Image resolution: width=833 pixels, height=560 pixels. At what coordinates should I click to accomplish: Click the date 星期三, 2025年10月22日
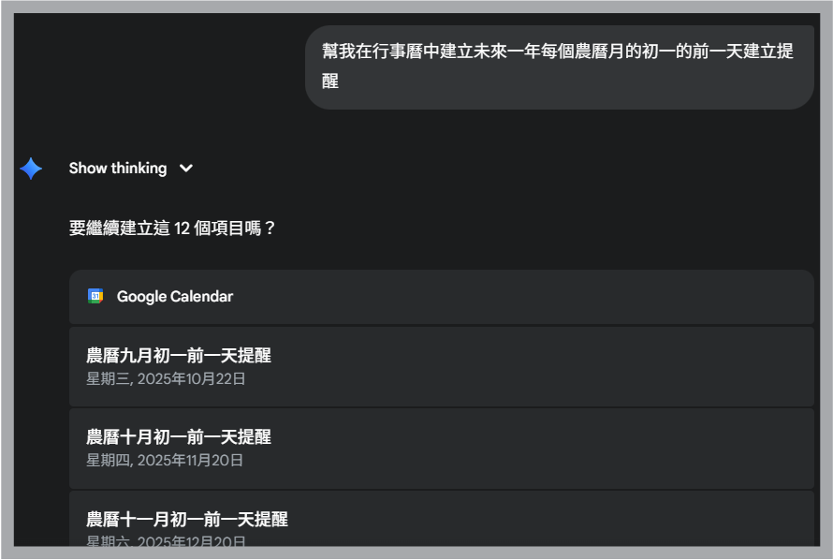pos(166,379)
